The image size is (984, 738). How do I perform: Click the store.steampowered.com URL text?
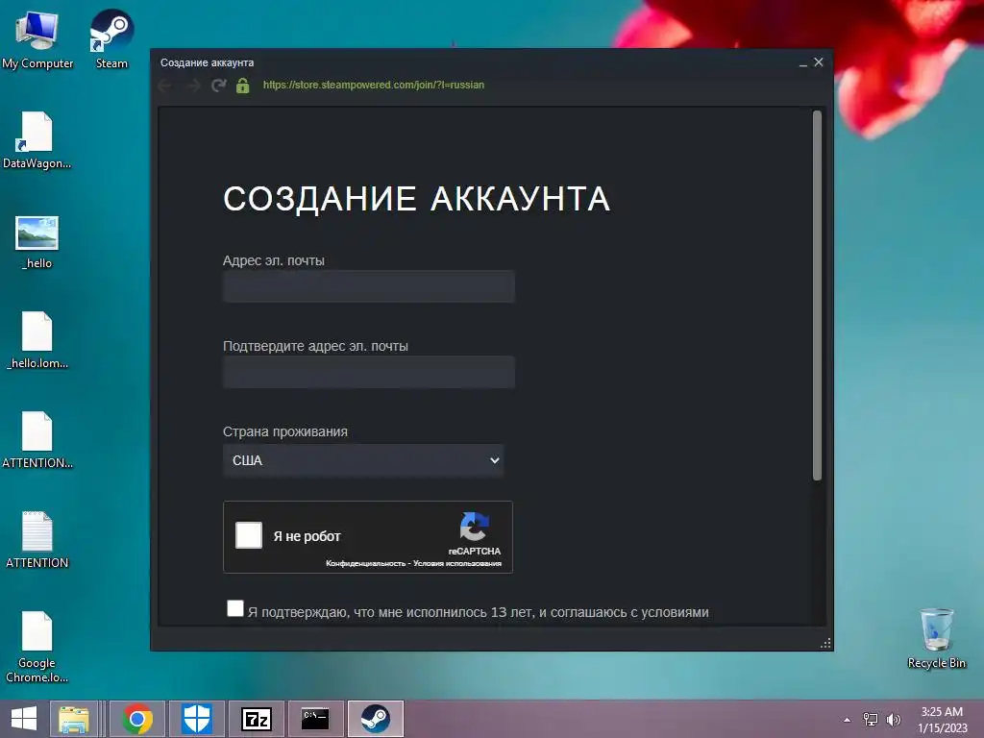(x=374, y=85)
